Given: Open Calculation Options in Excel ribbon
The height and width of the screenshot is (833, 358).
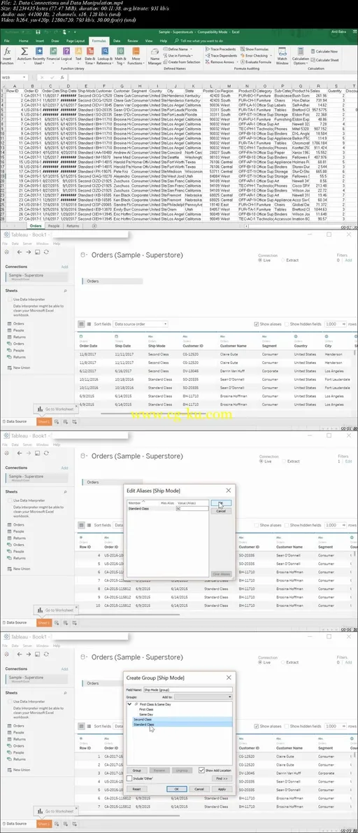Looking at the screenshot, I should point(300,57).
